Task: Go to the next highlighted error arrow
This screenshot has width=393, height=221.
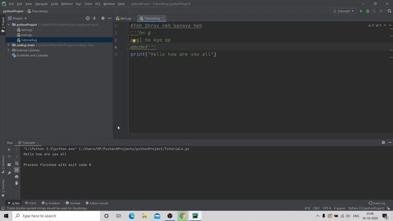Action: pyautogui.click(x=390, y=25)
